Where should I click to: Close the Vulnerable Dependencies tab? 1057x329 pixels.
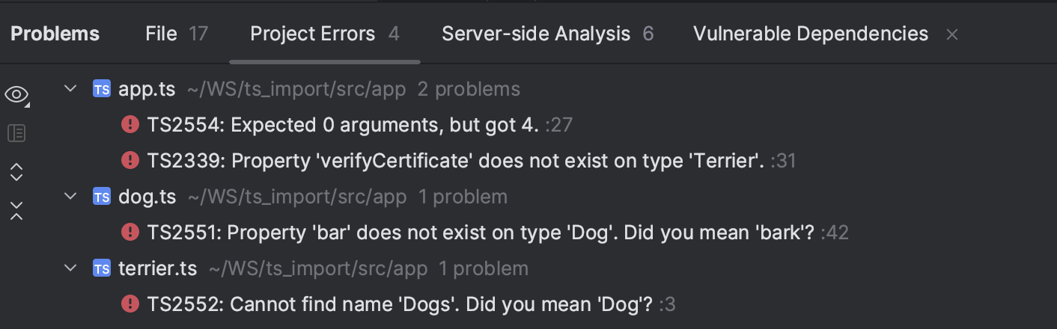[x=952, y=34]
